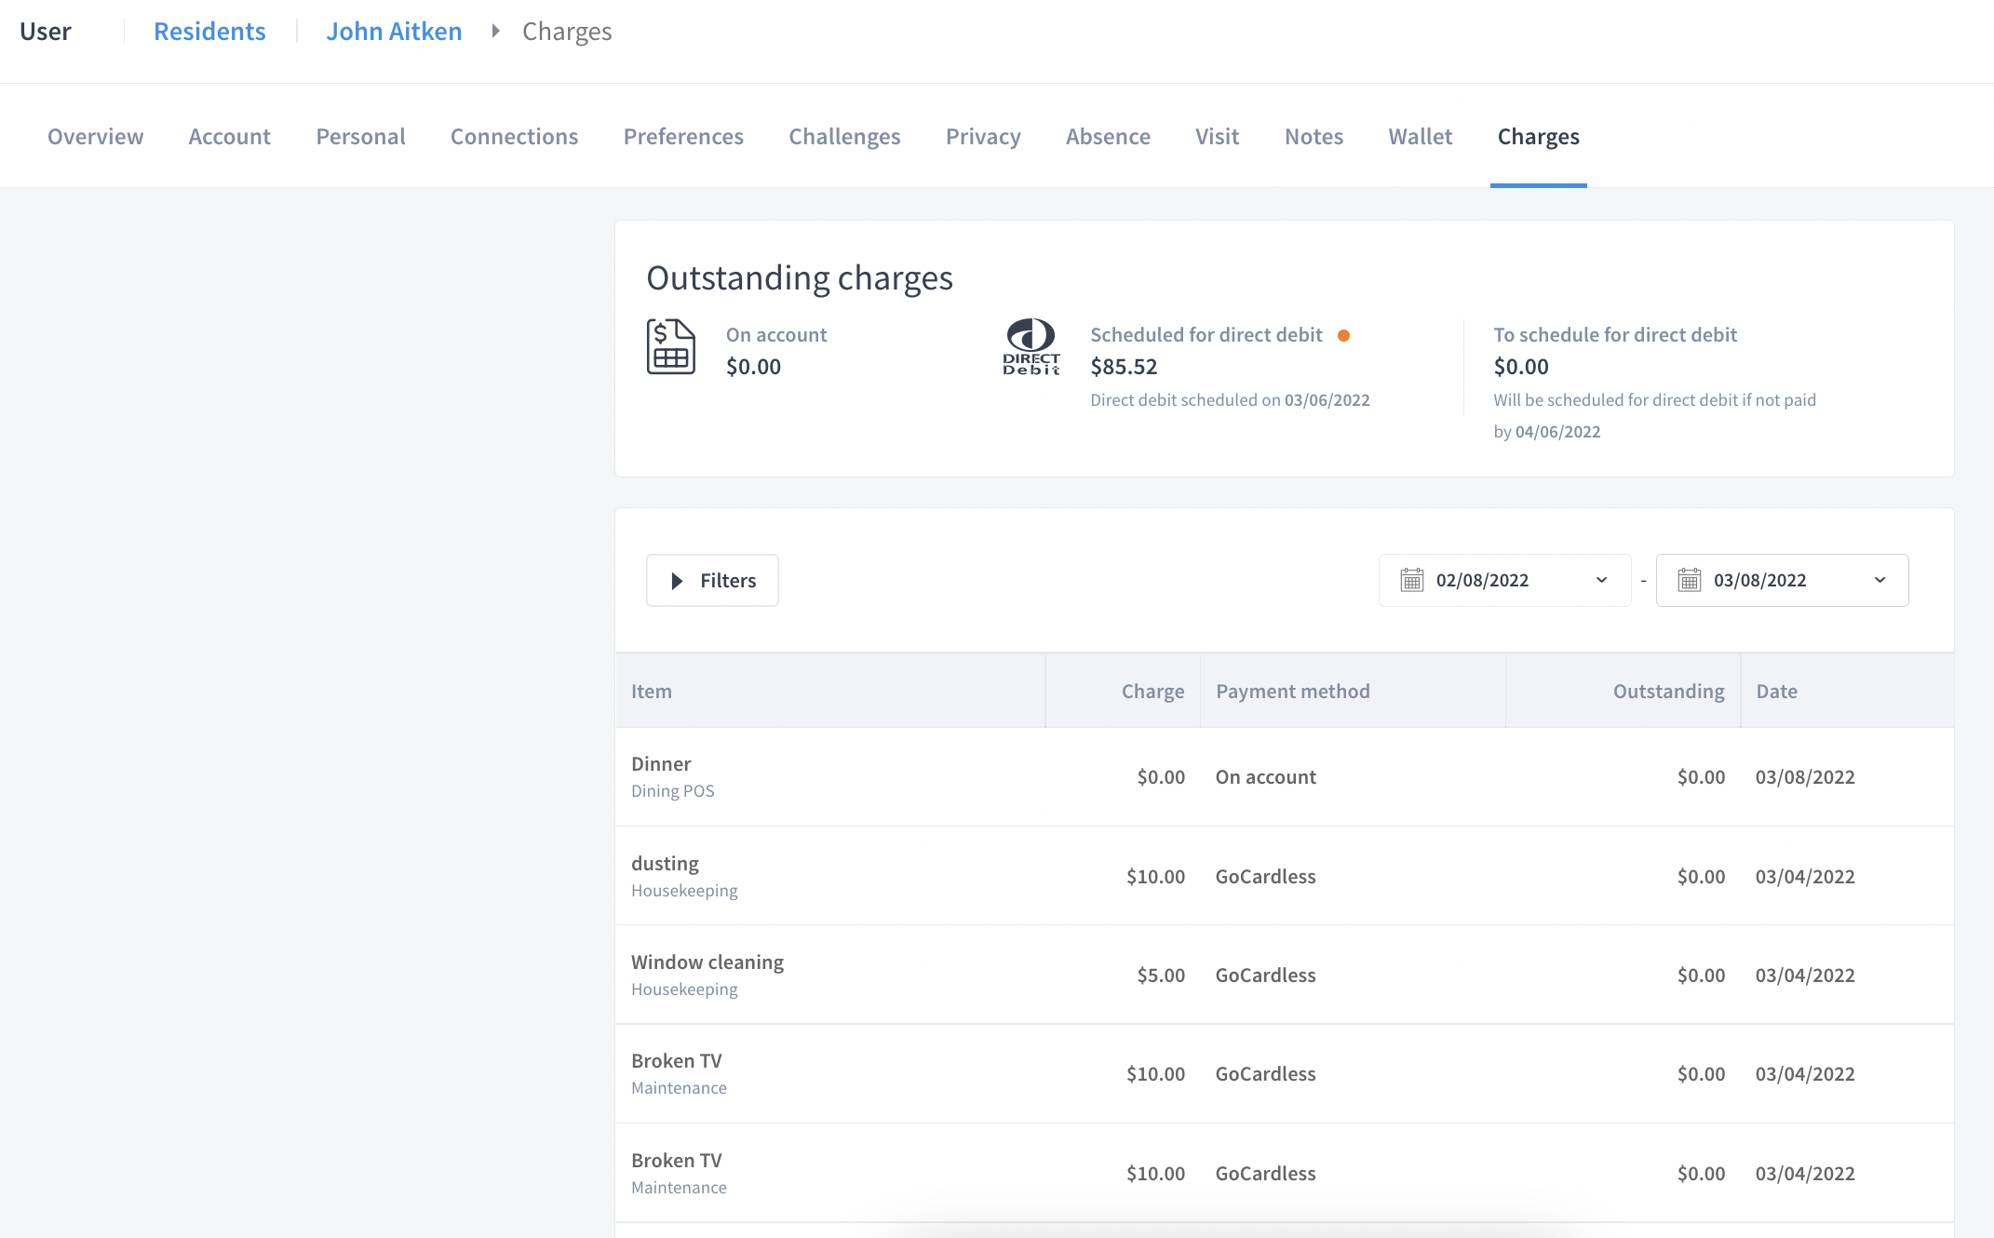Open the end date 03/08/2022 dropdown
Image resolution: width=1994 pixels, height=1238 pixels.
click(1782, 581)
